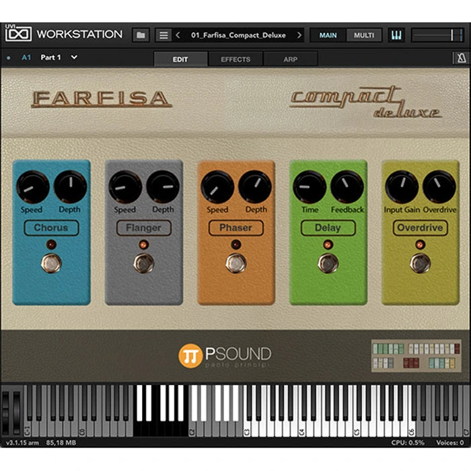
Task: Go to previous preset arrow
Action: tap(178, 35)
